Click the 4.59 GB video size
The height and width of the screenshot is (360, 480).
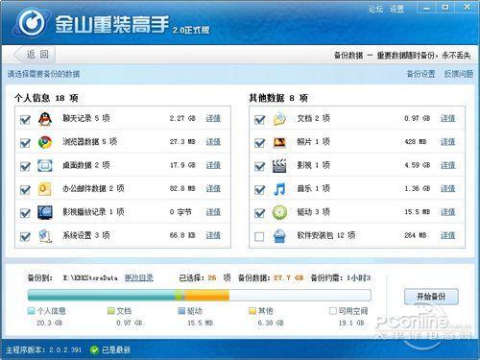(x=418, y=165)
